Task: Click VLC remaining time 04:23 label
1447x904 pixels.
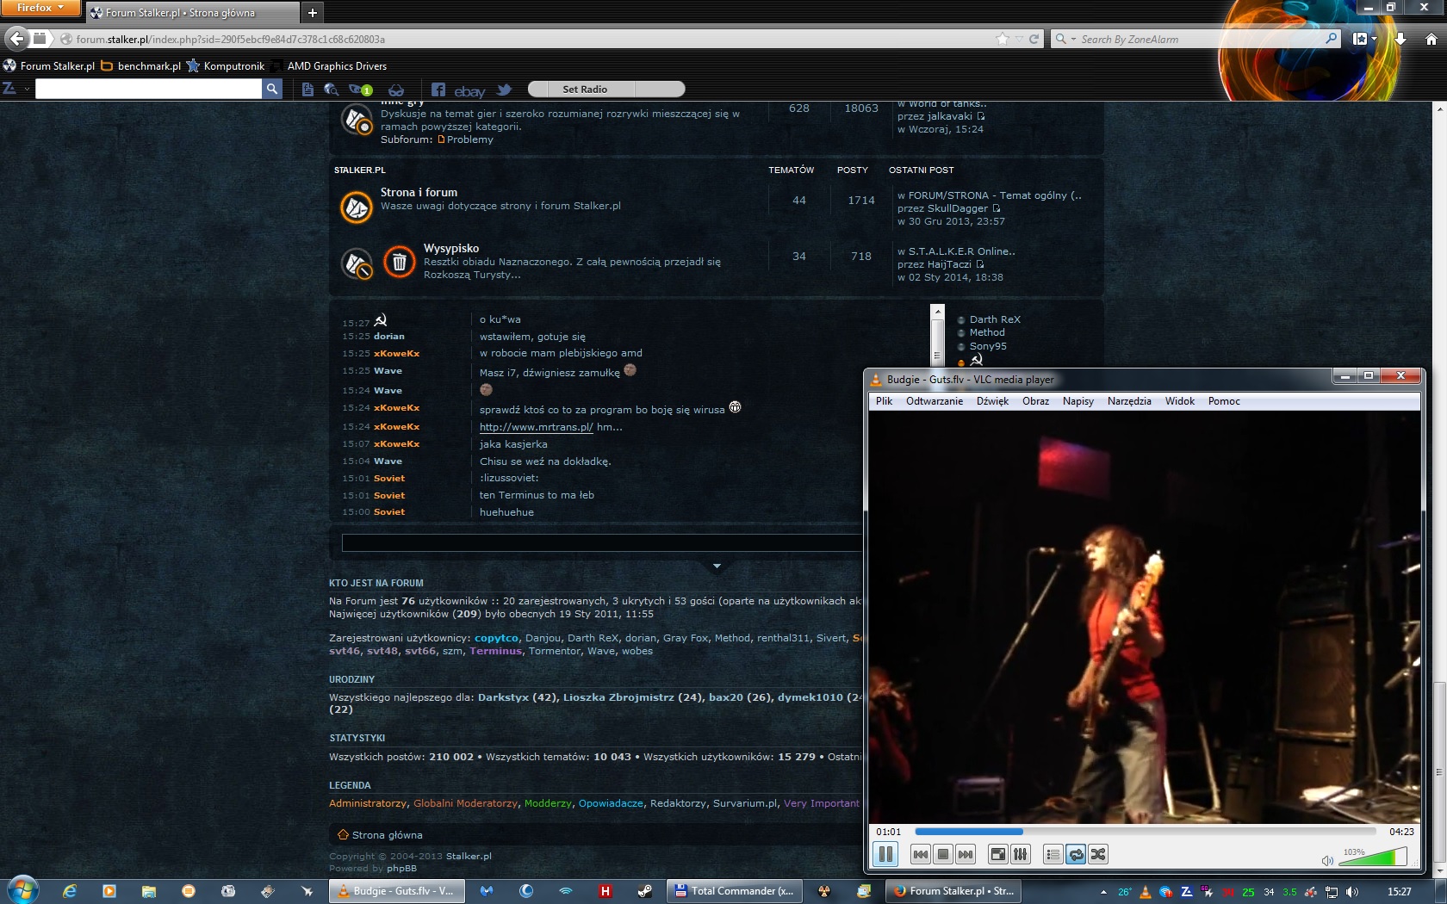Action: (x=1401, y=832)
